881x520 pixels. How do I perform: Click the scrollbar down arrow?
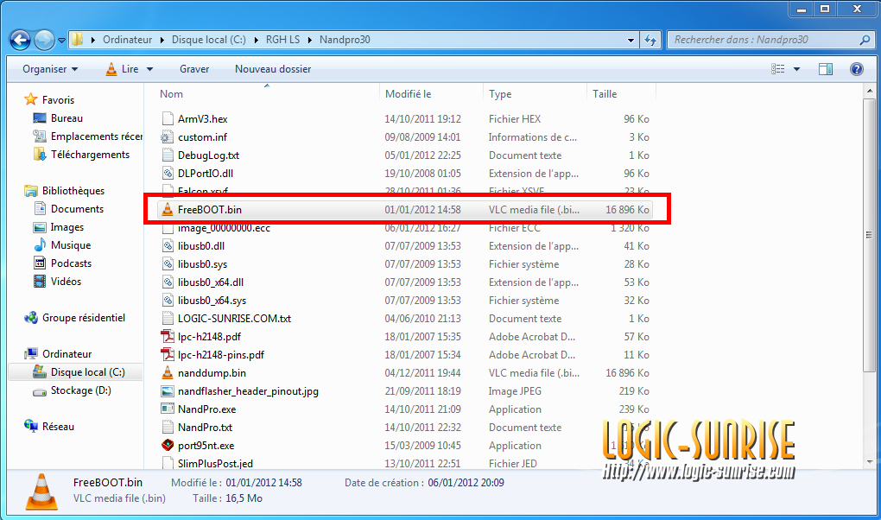[x=869, y=462]
